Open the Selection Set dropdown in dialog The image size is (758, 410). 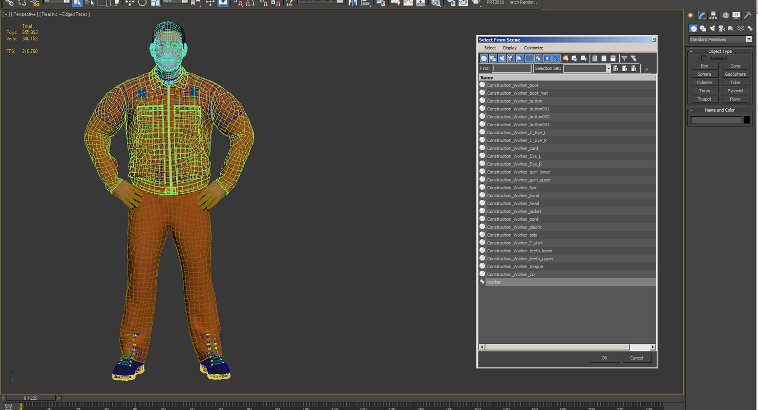pyautogui.click(x=608, y=68)
